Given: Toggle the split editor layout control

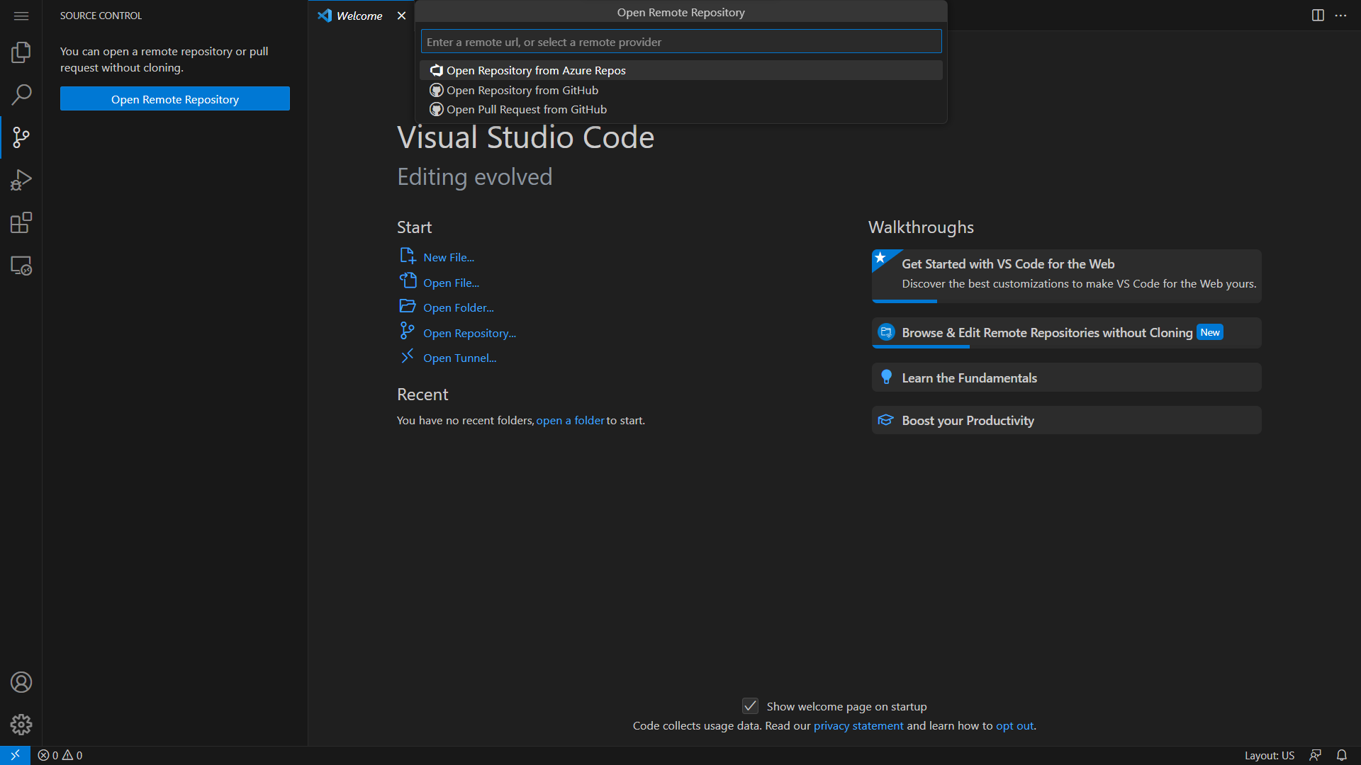Looking at the screenshot, I should coord(1318,15).
